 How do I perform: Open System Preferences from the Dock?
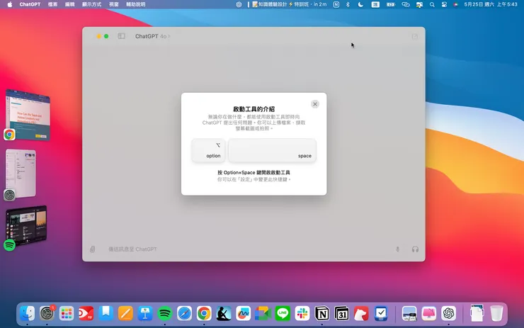47,313
